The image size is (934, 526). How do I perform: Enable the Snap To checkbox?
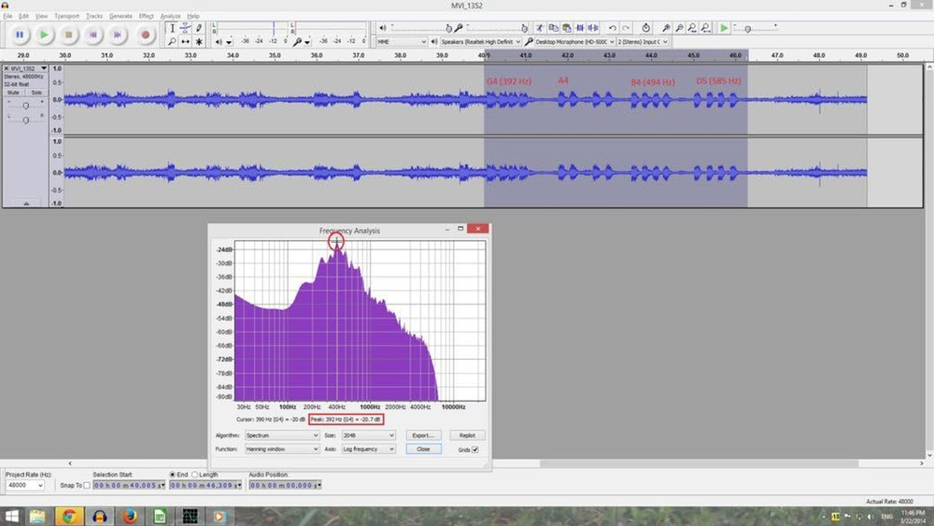pyautogui.click(x=87, y=486)
